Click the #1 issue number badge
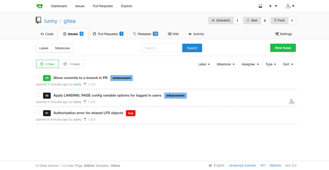The width and height of the screenshot is (329, 170). (x=47, y=113)
